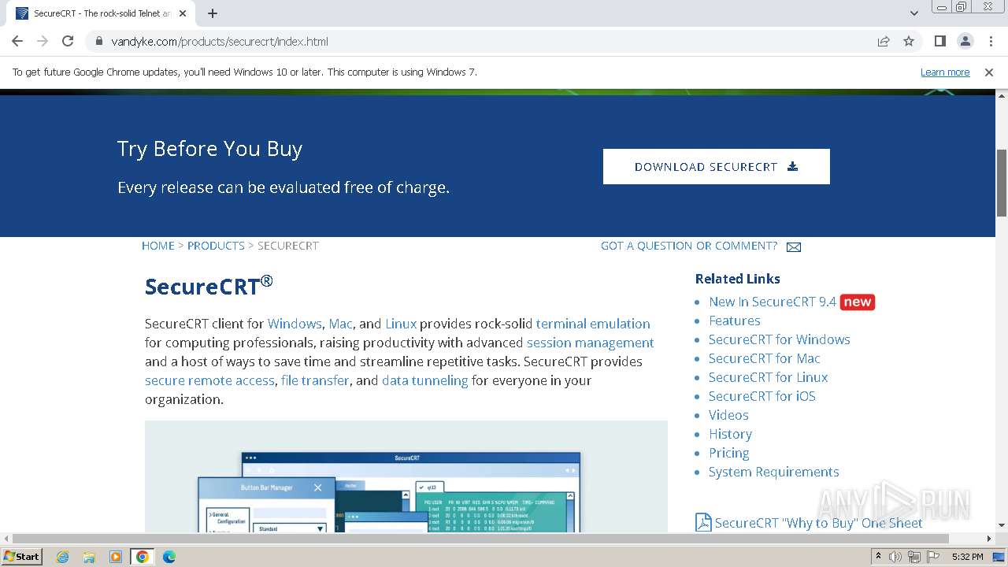Bookmark this page with the star icon
Image resolution: width=1008 pixels, height=567 pixels.
[909, 41]
